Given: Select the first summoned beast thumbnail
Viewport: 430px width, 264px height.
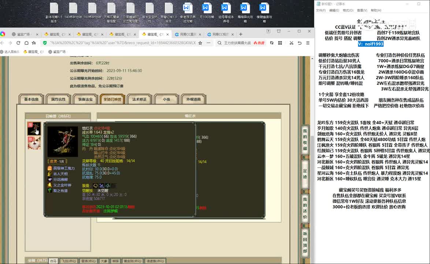Looking at the screenshot, I should [x=34, y=128].
